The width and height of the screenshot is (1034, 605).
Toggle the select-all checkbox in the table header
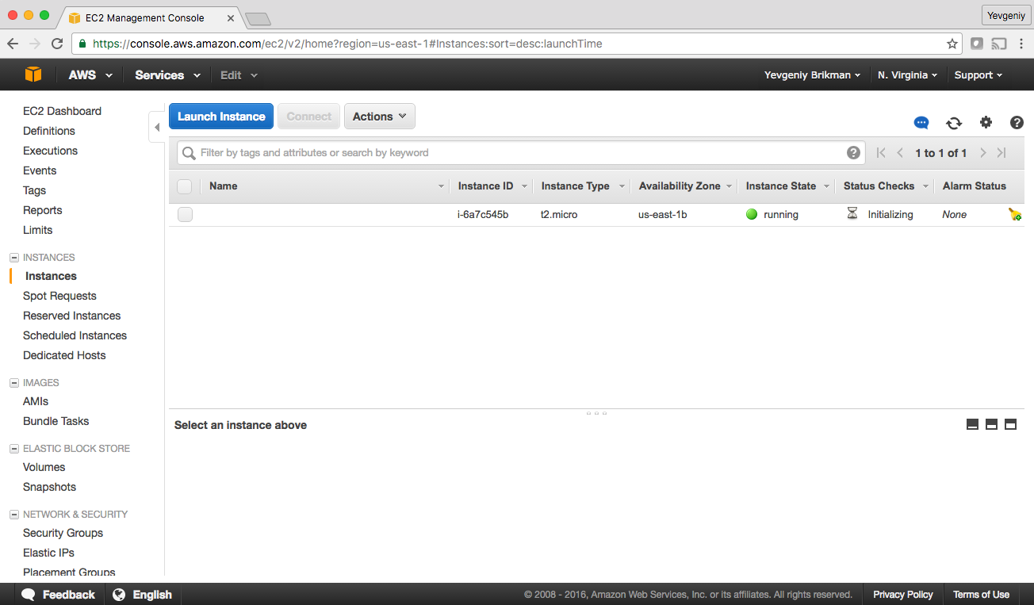(185, 186)
